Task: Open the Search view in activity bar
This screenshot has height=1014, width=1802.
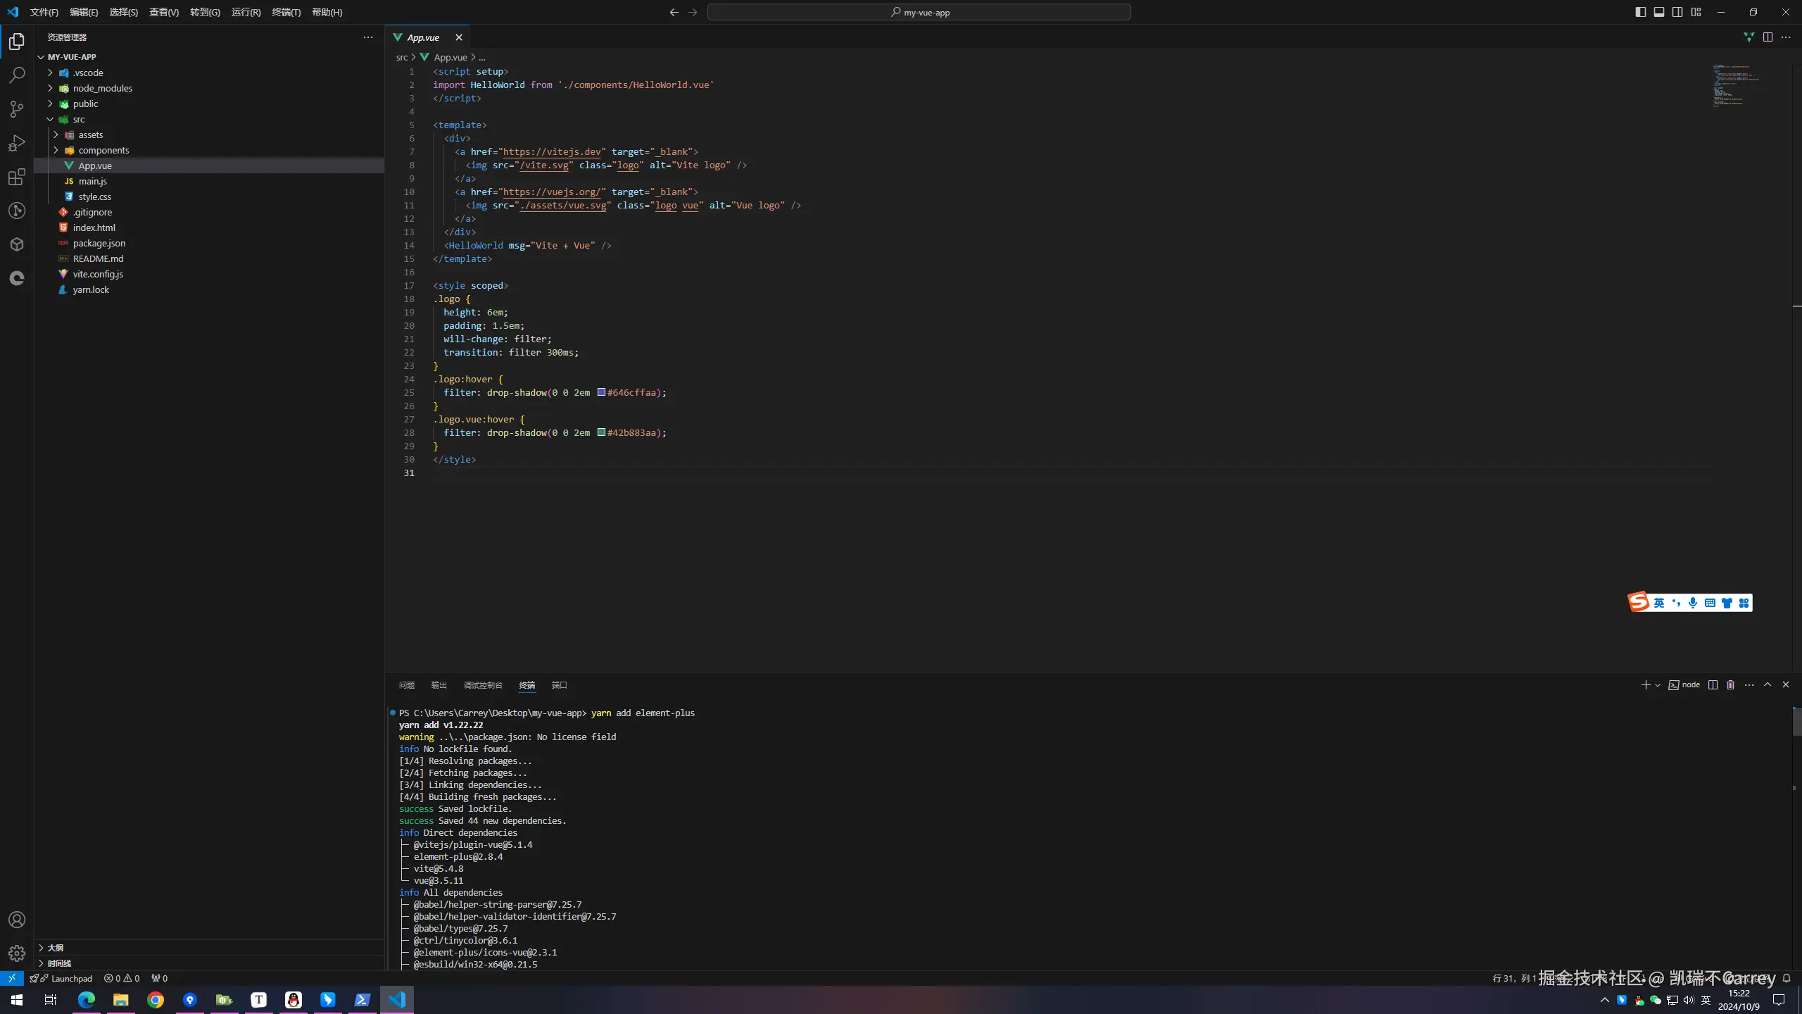Action: (17, 75)
